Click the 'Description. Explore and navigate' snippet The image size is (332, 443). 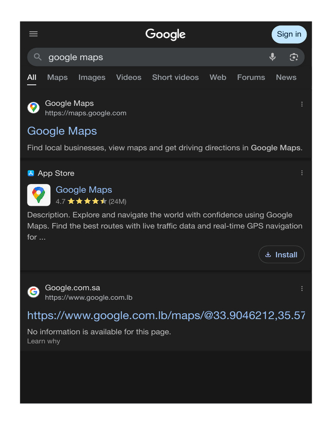[165, 226]
